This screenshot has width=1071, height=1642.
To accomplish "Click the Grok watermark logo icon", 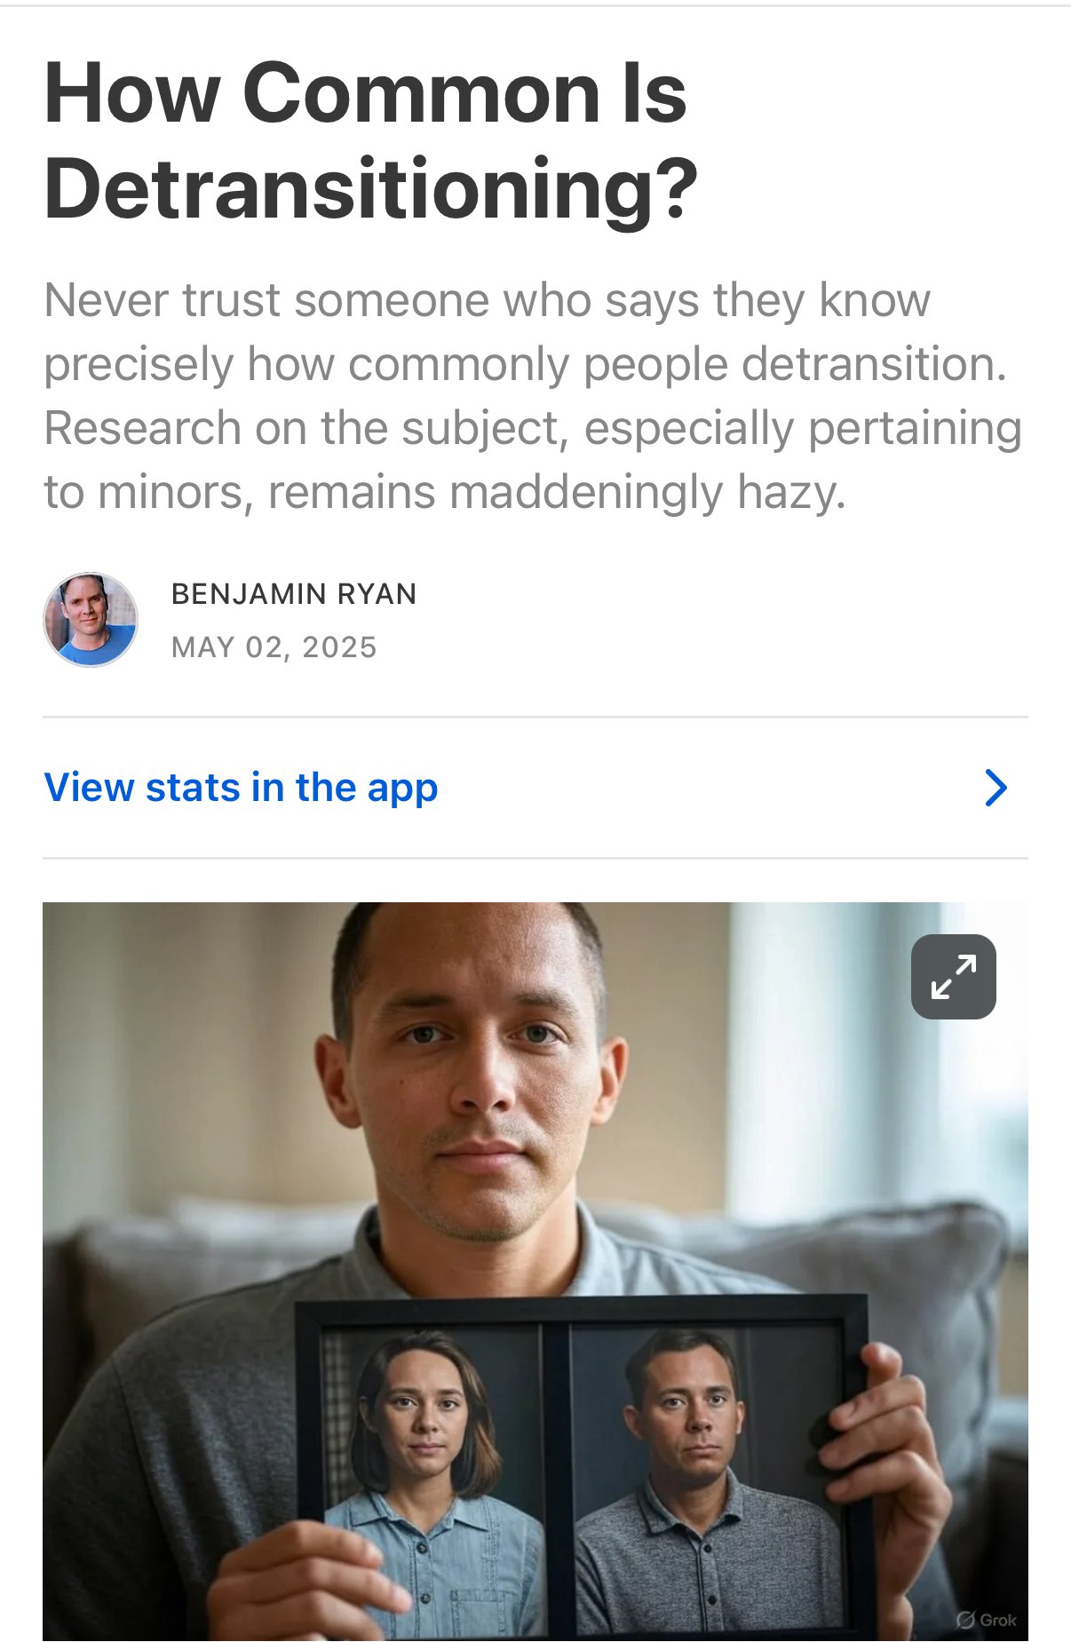I will tap(965, 1621).
